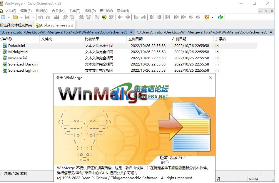Expand the dropdown arrow beside Open folder
279x183 pixels.
21,17
